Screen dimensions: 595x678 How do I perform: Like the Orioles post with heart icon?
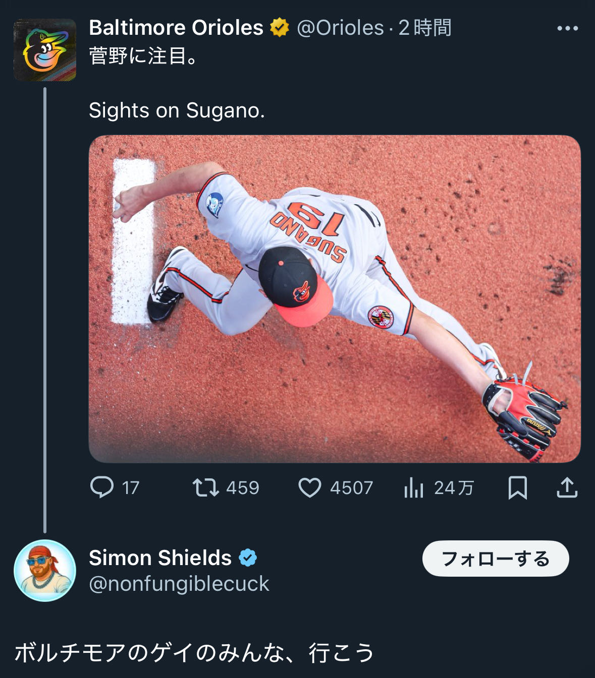(x=309, y=487)
